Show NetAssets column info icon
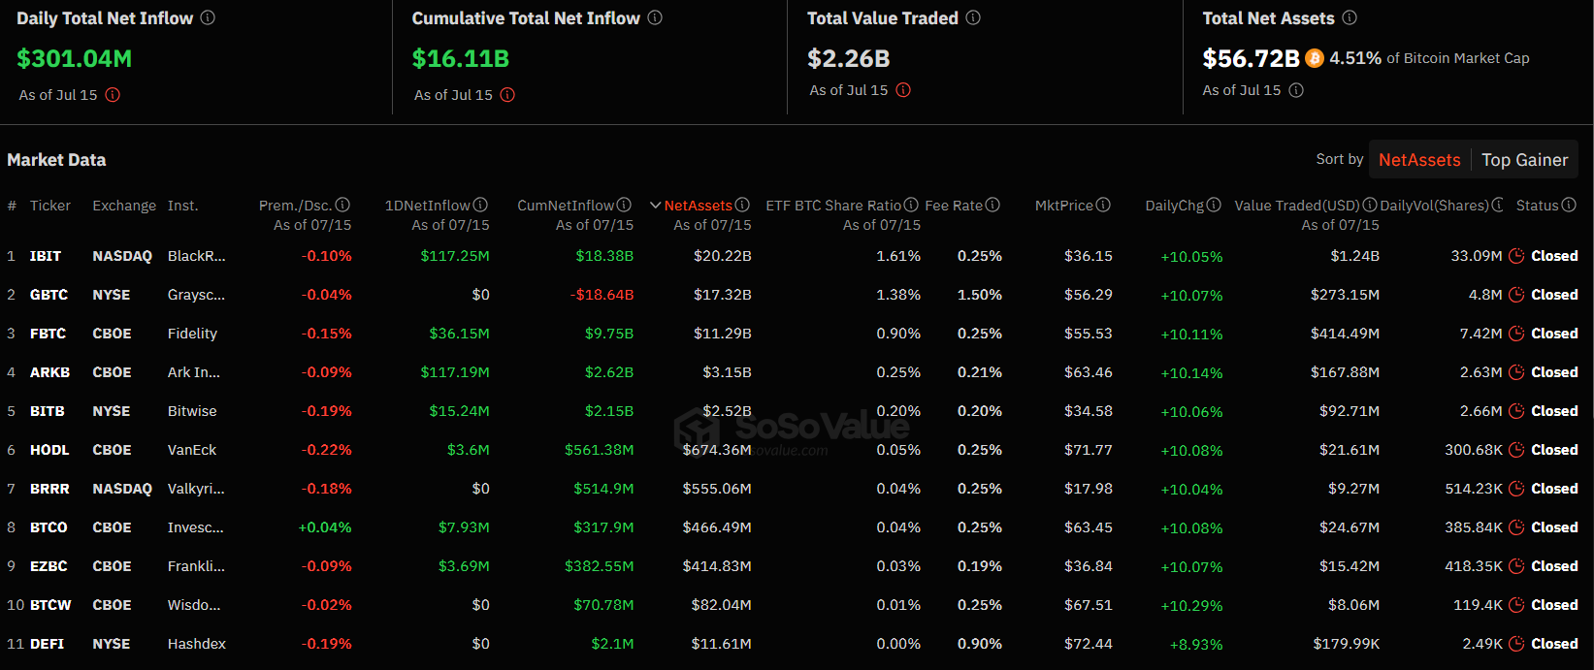Viewport: 1594px width, 670px height. [742, 205]
